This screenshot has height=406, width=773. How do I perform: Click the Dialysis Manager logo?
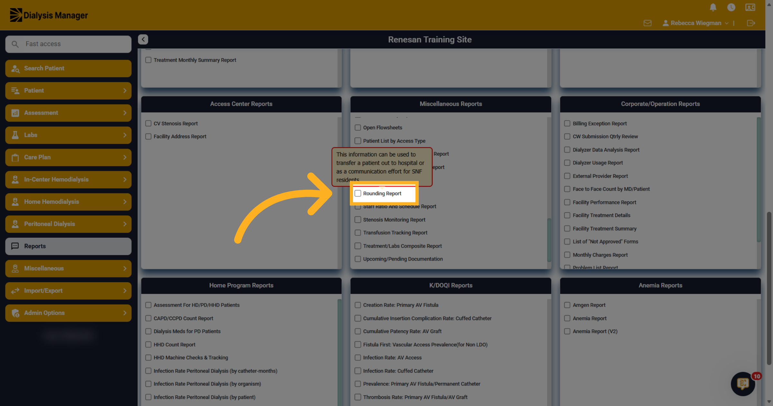[x=49, y=15]
